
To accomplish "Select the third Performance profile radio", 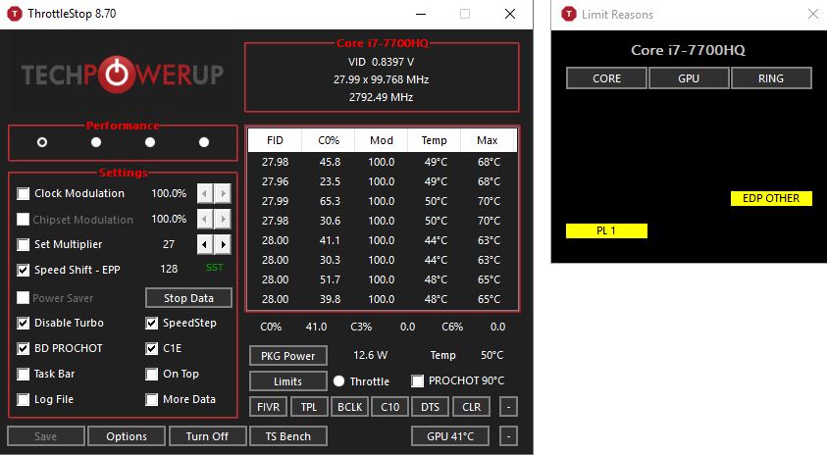I will (150, 142).
